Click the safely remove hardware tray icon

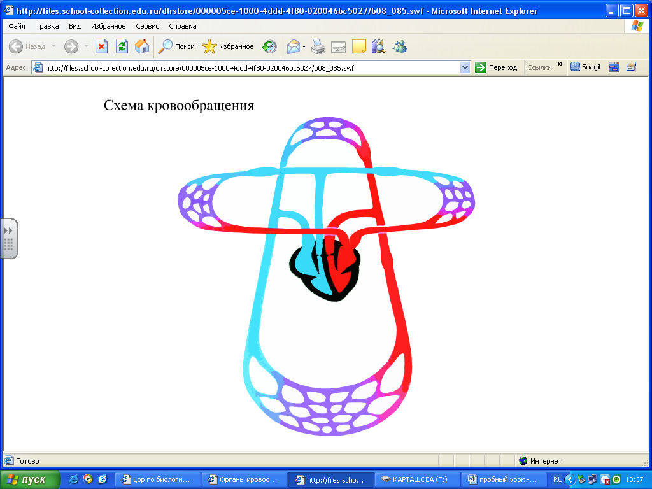pyautogui.click(x=581, y=479)
